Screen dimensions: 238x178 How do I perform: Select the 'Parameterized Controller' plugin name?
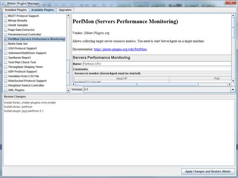24,34
